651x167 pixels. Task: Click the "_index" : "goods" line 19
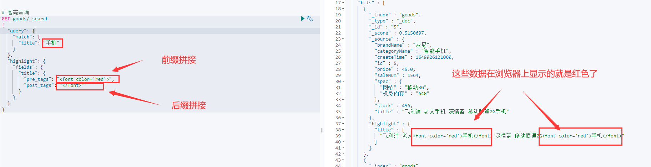395,15
